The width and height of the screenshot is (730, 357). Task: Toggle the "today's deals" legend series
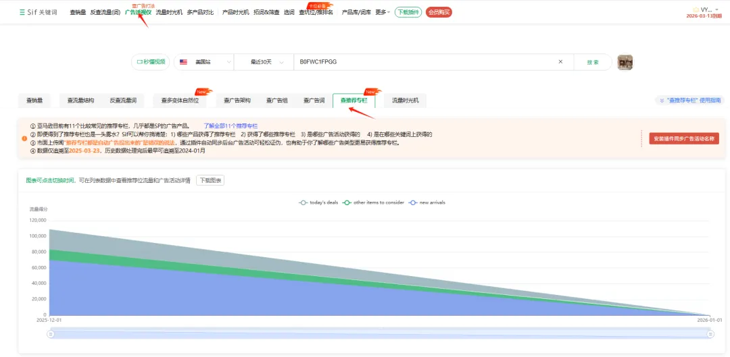pos(318,202)
